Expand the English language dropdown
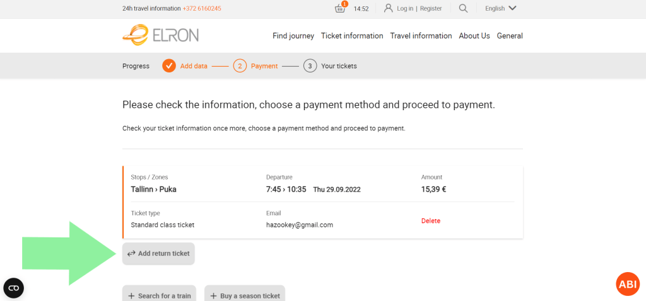The image size is (646, 301). (500, 8)
